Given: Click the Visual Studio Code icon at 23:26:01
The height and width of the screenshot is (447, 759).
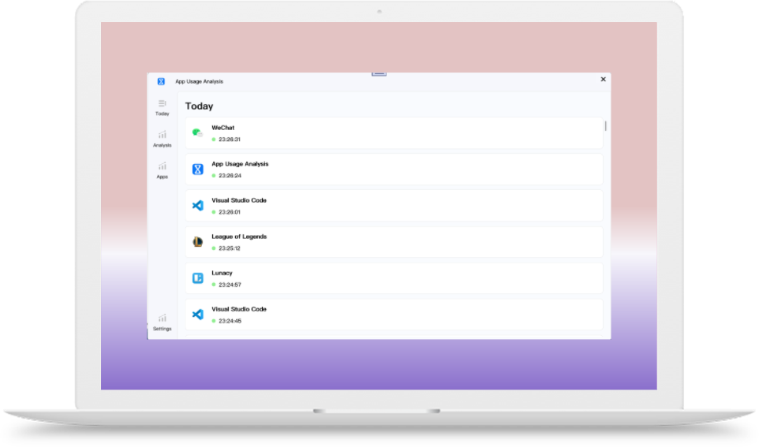Looking at the screenshot, I should click(x=197, y=205).
